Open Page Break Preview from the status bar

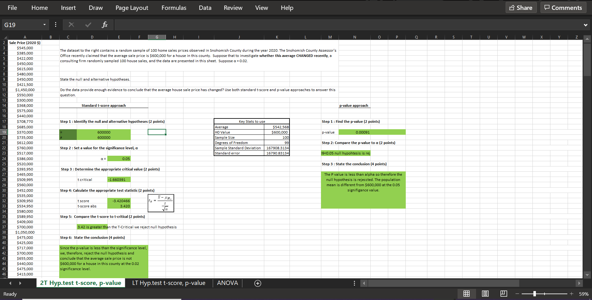point(504,294)
